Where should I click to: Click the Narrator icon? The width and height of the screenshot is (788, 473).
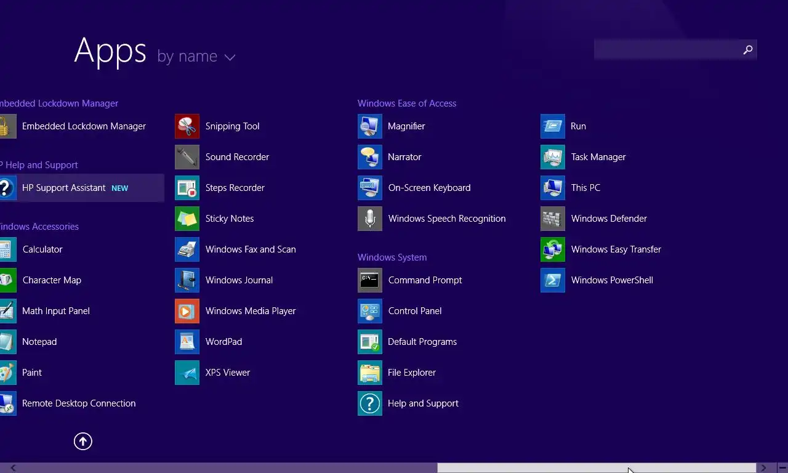coord(370,157)
